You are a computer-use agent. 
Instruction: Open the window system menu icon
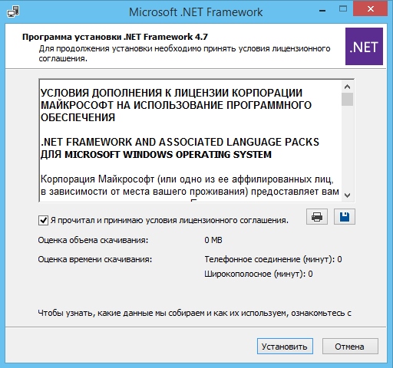coord(13,11)
